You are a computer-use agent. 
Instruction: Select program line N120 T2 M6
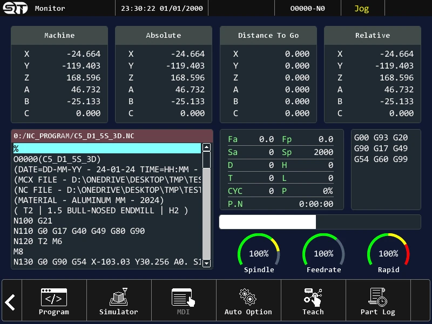pyautogui.click(x=107, y=241)
